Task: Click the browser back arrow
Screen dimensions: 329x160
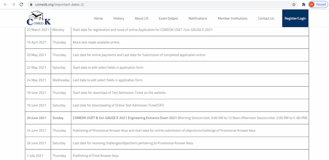Action: [x=5, y=4]
